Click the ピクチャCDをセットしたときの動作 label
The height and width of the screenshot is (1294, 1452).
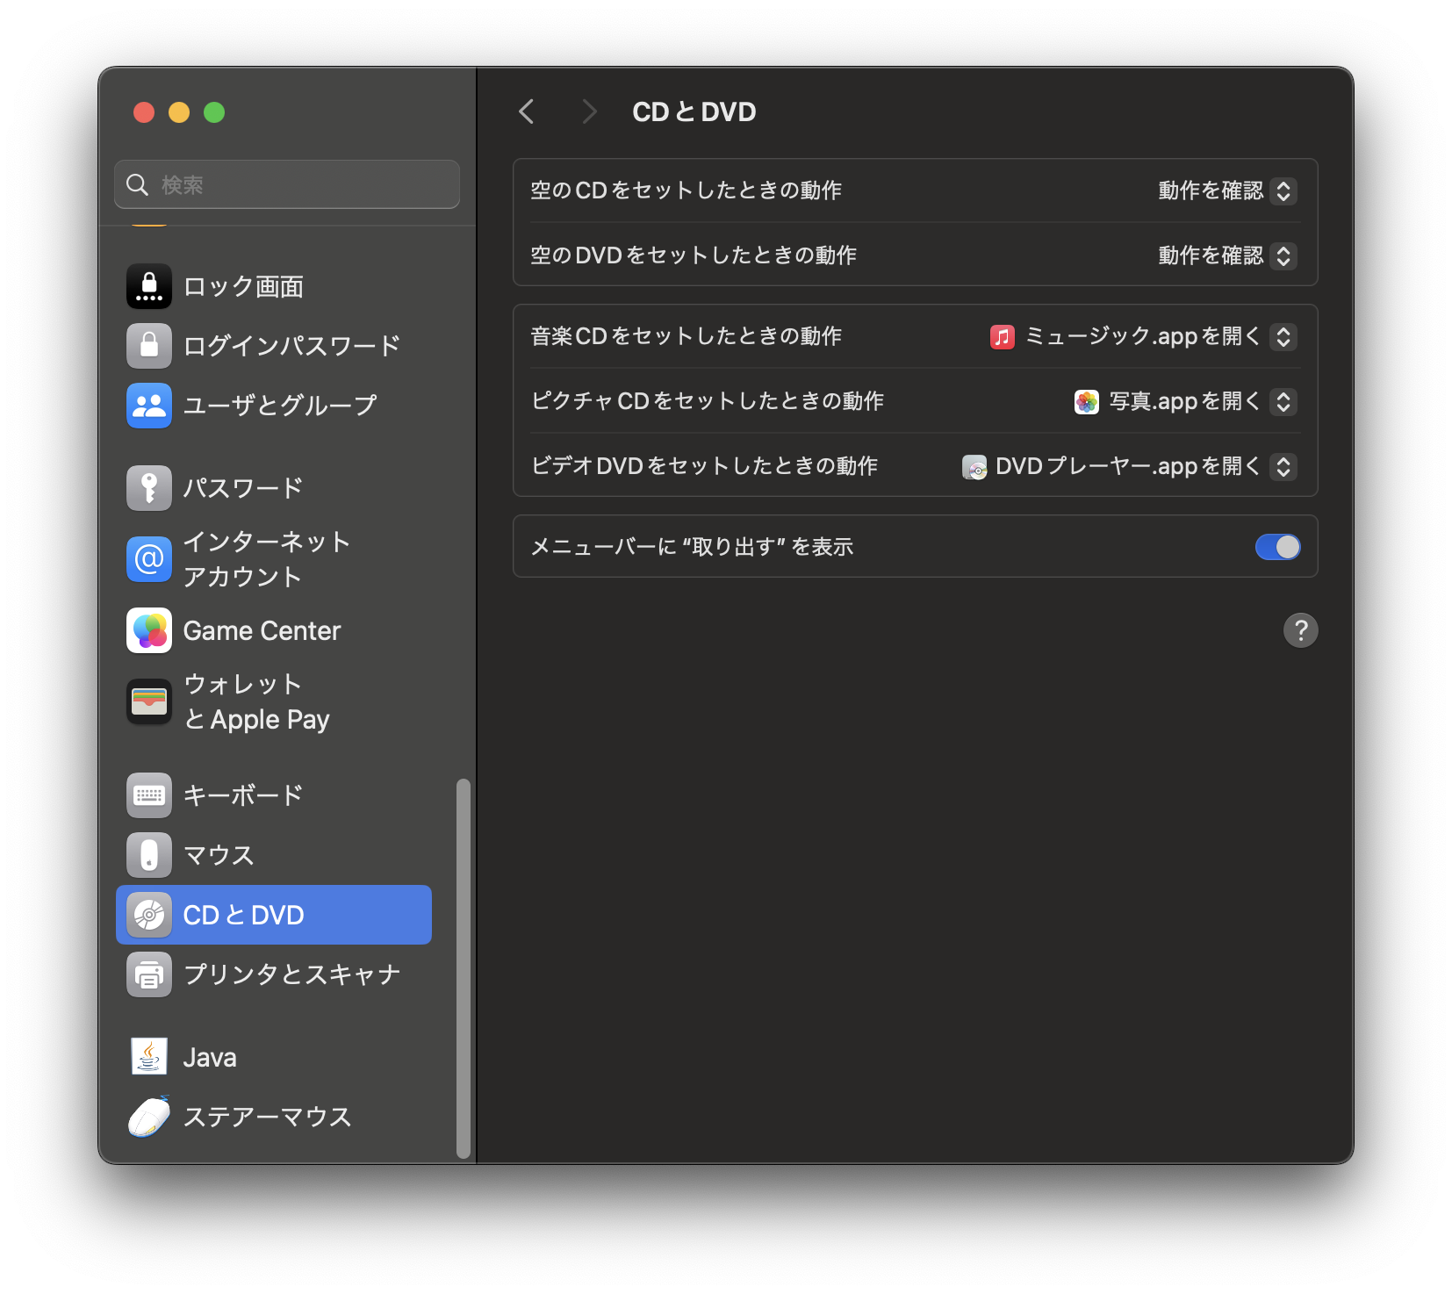pyautogui.click(x=708, y=401)
